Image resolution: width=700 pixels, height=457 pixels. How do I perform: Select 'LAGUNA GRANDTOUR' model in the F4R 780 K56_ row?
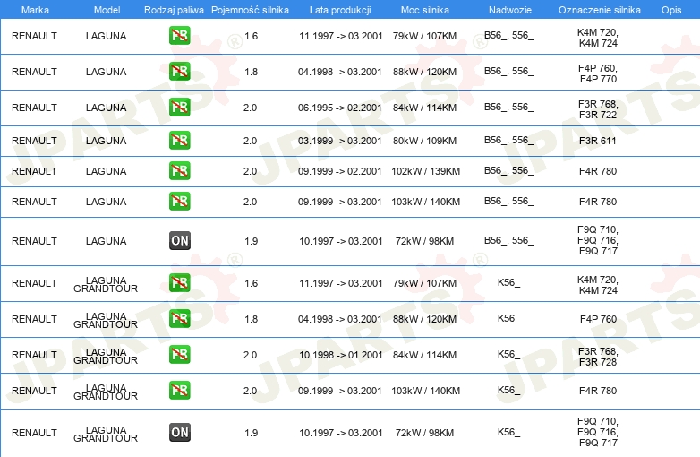pyautogui.click(x=106, y=392)
